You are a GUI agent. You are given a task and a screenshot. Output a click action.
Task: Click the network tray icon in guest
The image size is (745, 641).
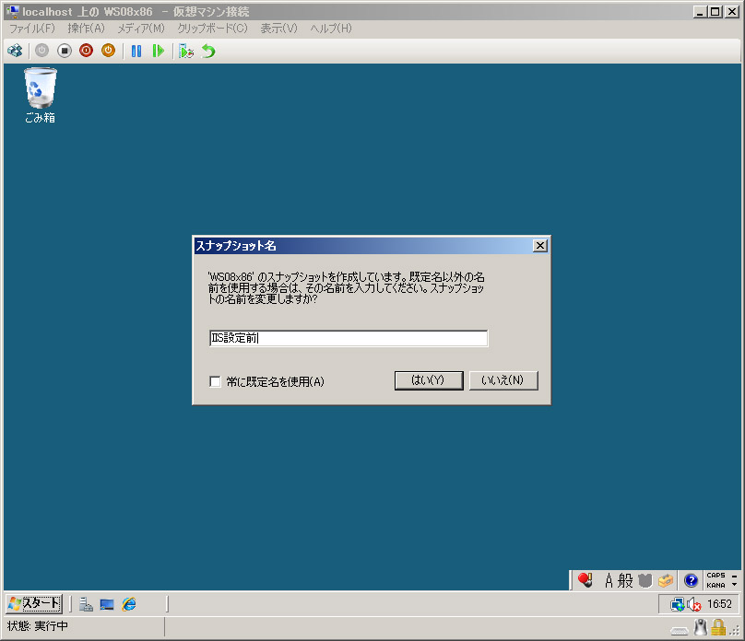[x=677, y=604]
